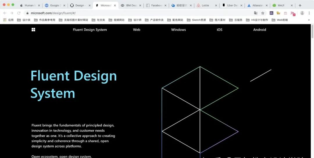Expand hidden bookmarks with the » chevron

coord(309,20)
